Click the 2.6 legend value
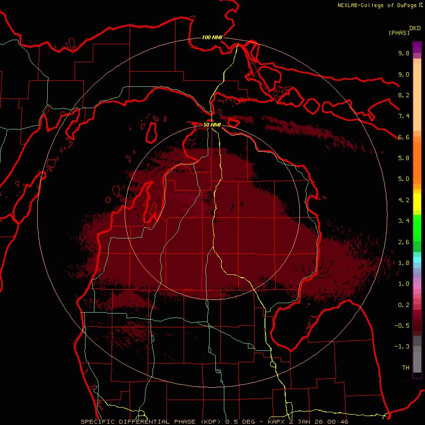This screenshot has width=425, height=425. pos(404,242)
